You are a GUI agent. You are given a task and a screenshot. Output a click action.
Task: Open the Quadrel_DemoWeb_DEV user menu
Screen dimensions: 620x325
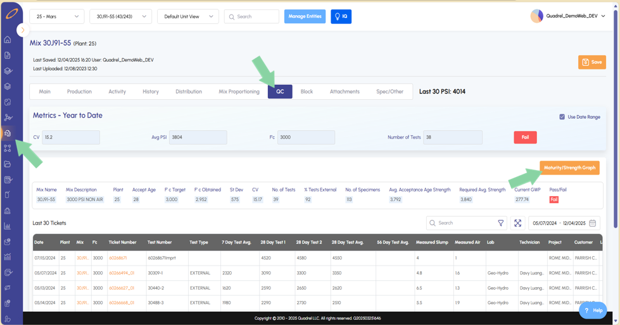pyautogui.click(x=568, y=16)
